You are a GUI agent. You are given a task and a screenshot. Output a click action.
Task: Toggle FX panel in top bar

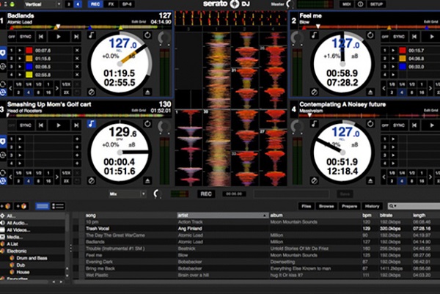(111, 4)
